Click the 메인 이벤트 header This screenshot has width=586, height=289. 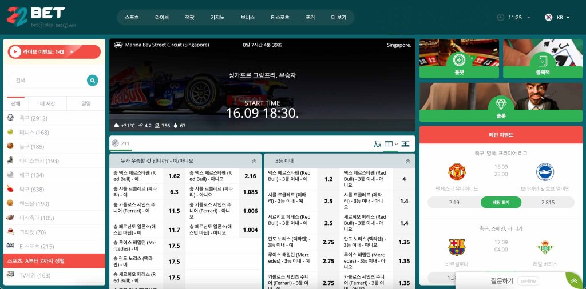point(501,135)
